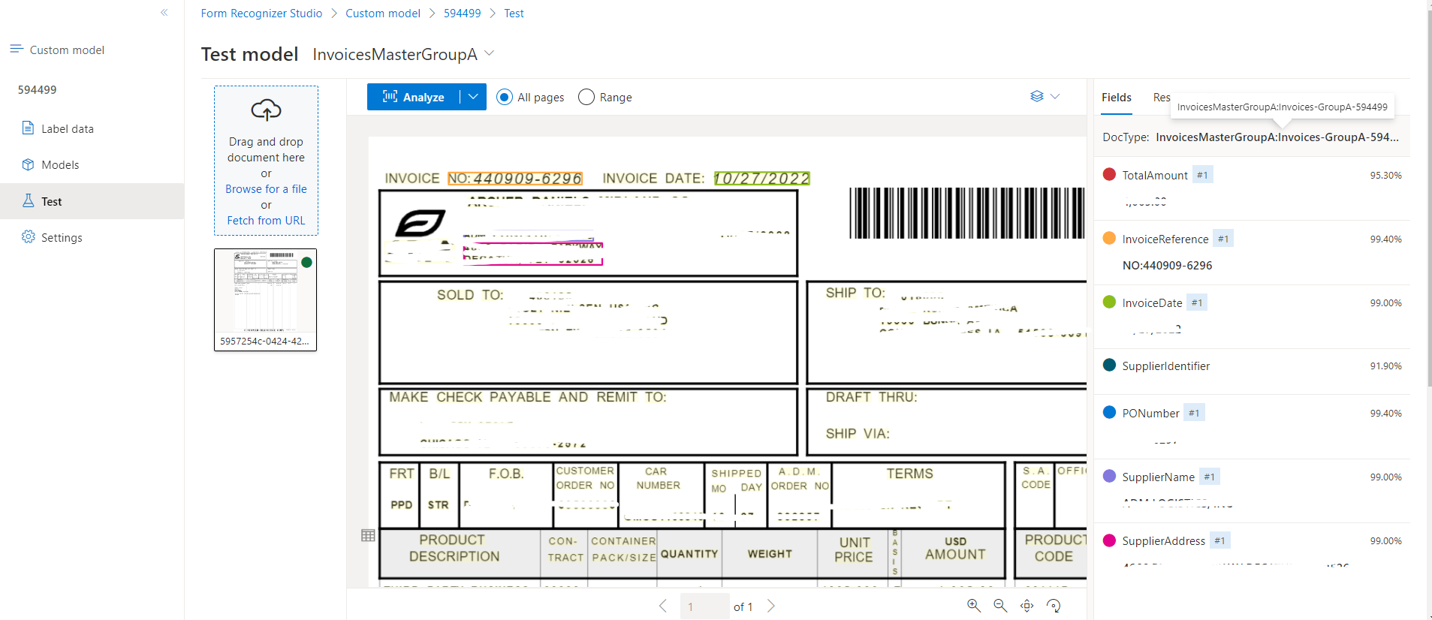This screenshot has height=620, width=1432.
Task: Open Settings in sidebar
Action: point(92,237)
